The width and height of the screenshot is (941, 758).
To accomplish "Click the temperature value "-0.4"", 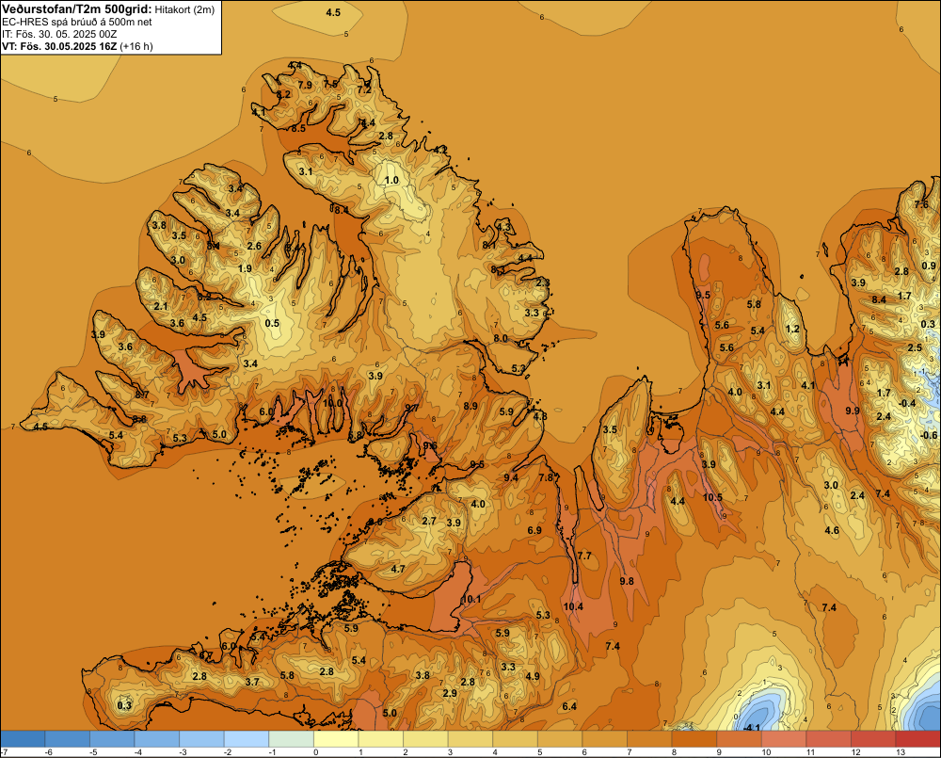I will pos(907,403).
